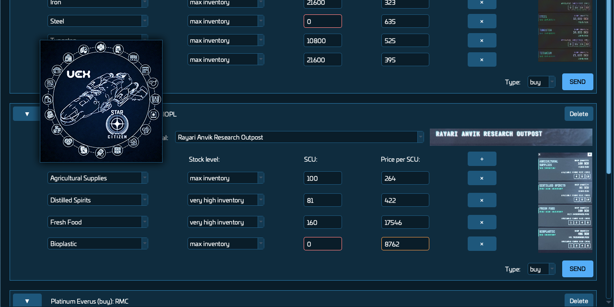Remove the Fresh Food row
614x307 pixels.
[482, 222]
